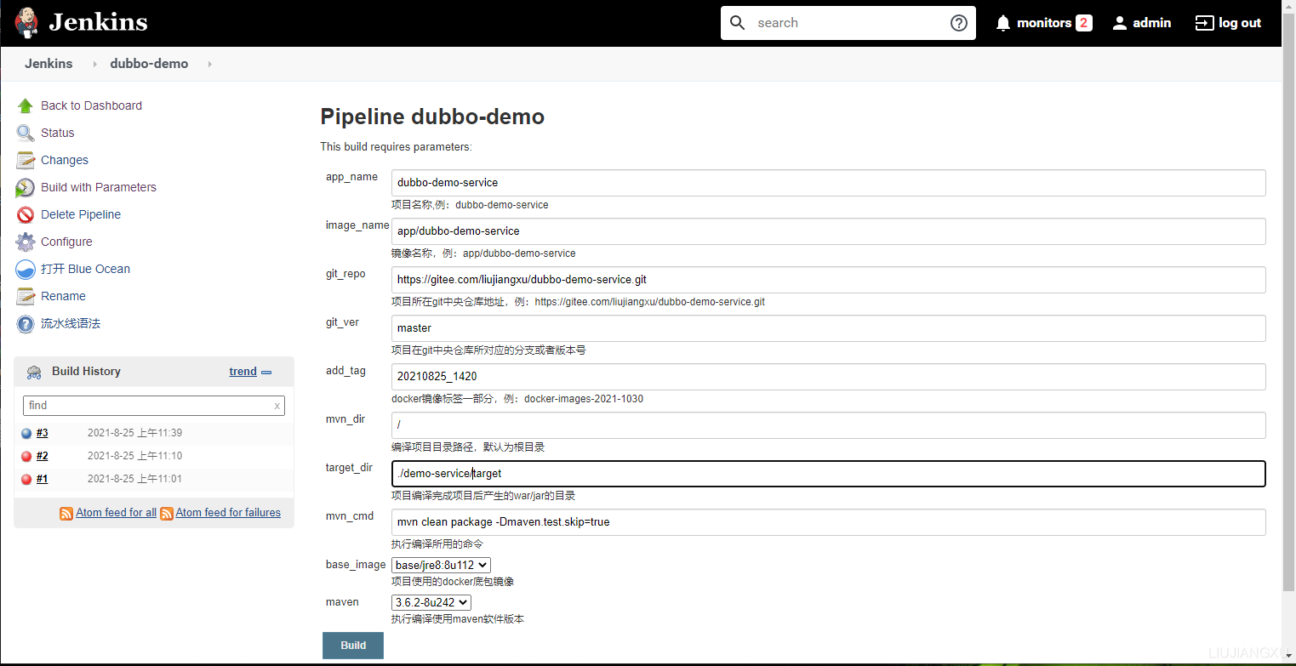This screenshot has height=666, width=1296.
Task: Click the RSS icon for Atom feed for failures
Action: 167,513
